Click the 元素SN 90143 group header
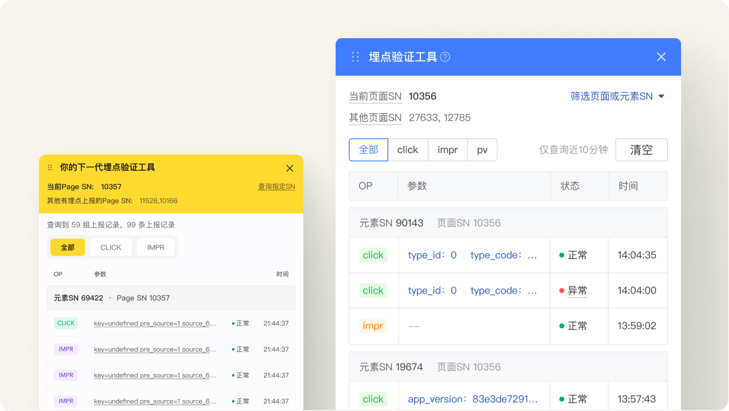 click(508, 223)
